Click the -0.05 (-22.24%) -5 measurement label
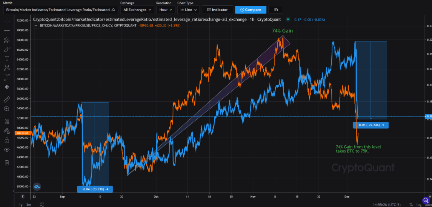The image size is (432, 207). 370,125
